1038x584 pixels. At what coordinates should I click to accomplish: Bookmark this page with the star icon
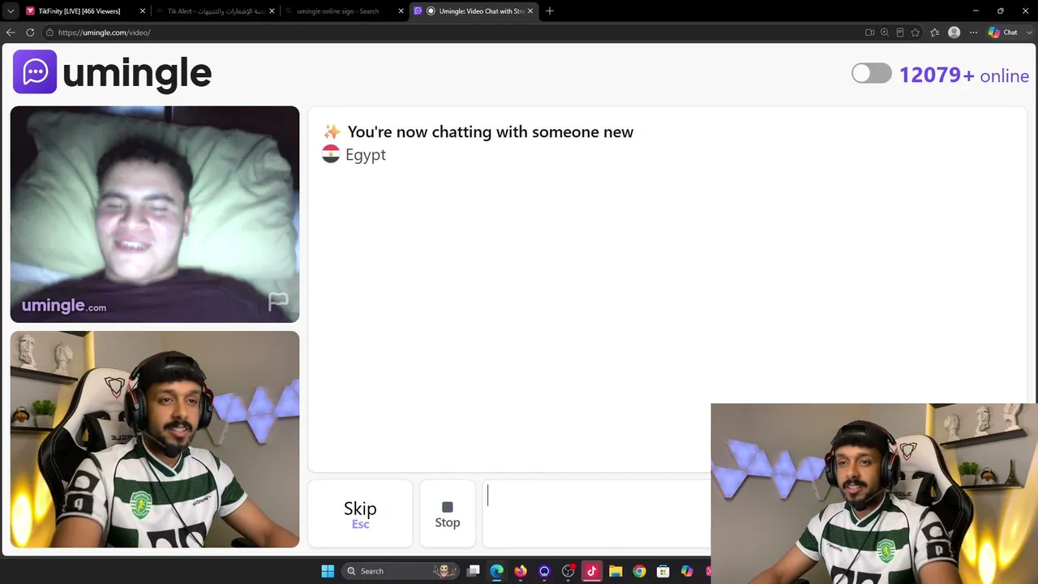click(916, 32)
